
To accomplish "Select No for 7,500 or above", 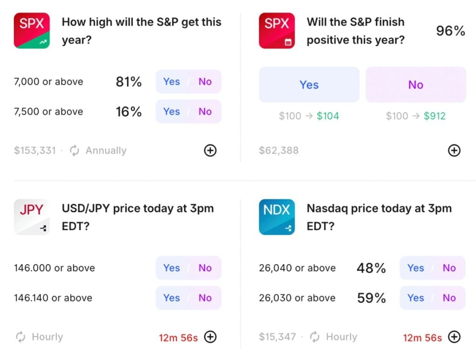I will point(205,112).
